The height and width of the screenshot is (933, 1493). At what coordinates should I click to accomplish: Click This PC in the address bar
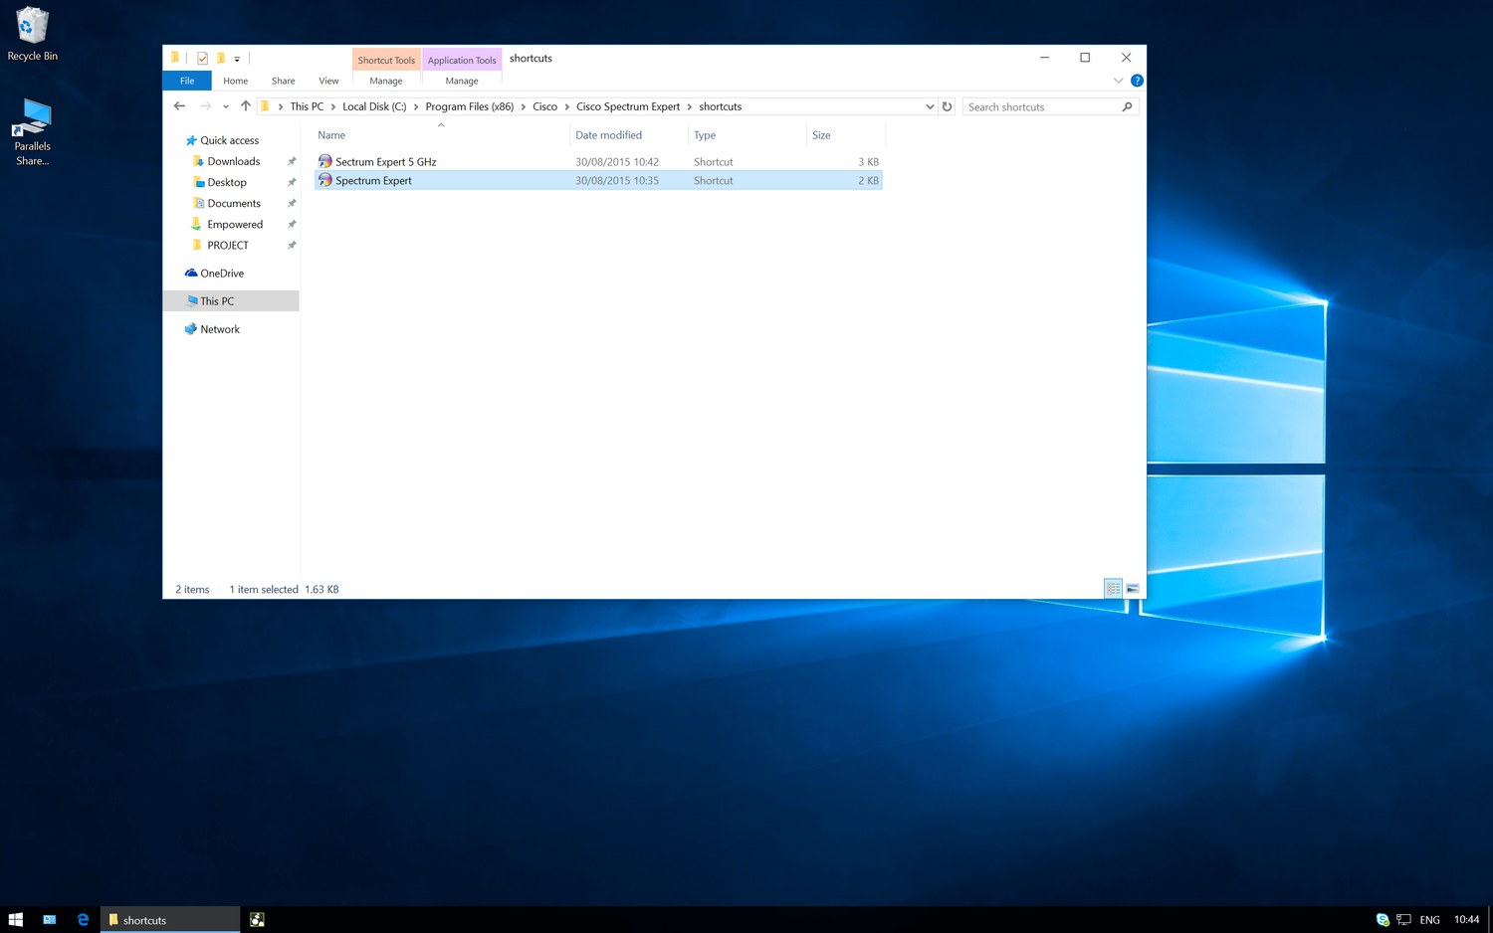click(x=307, y=106)
